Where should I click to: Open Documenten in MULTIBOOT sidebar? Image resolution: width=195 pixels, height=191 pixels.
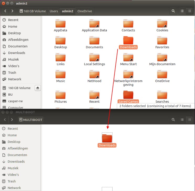[20, 155]
